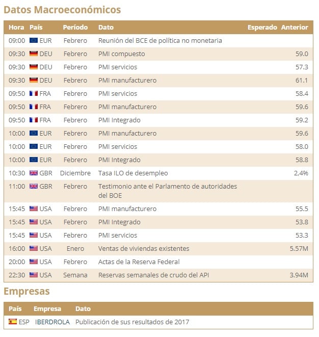Select the Reservas semanales de crudo del API entry

[x=153, y=275]
